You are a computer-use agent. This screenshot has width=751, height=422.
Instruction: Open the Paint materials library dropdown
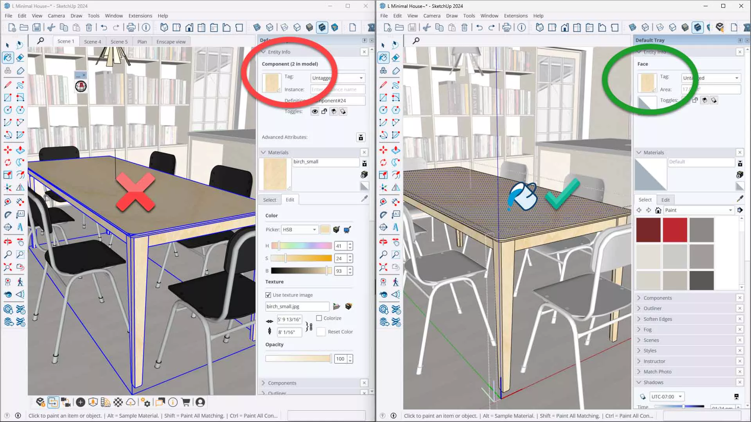(699, 210)
